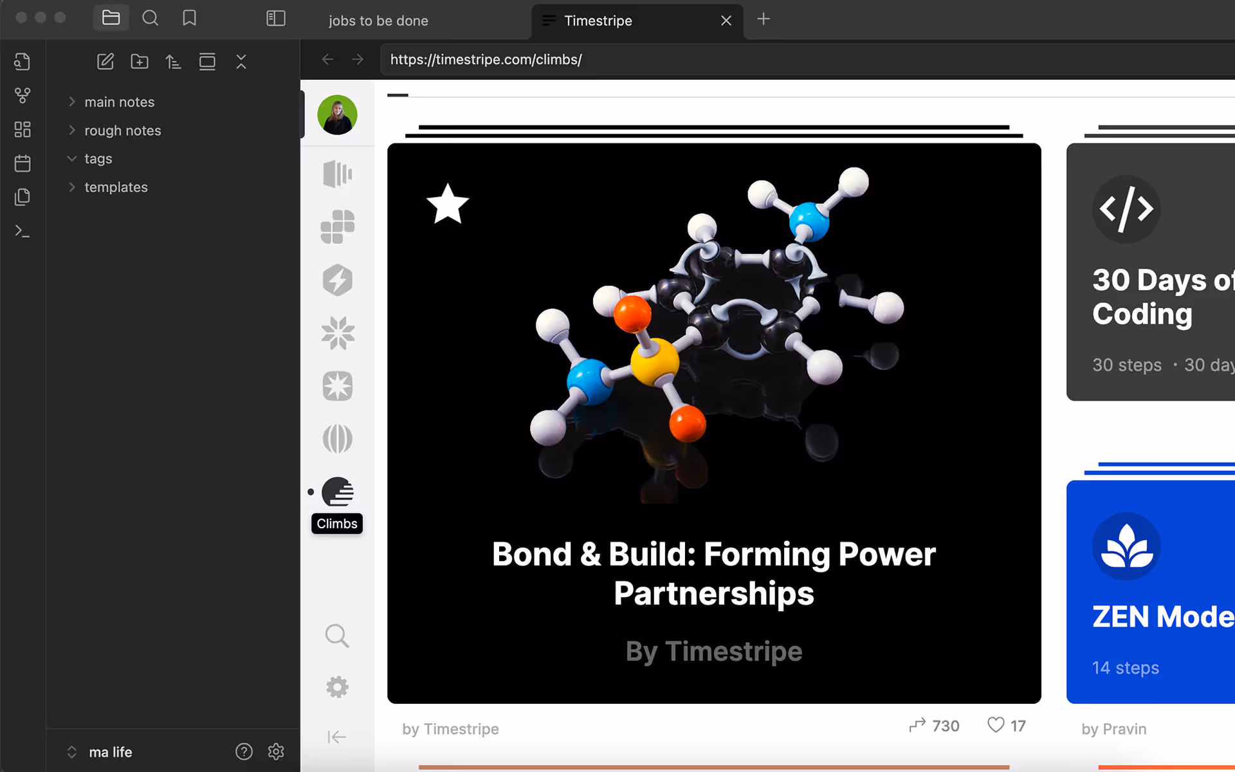
Task: Open the first Timestripe sidebar icon below the avatar
Action: 337,174
